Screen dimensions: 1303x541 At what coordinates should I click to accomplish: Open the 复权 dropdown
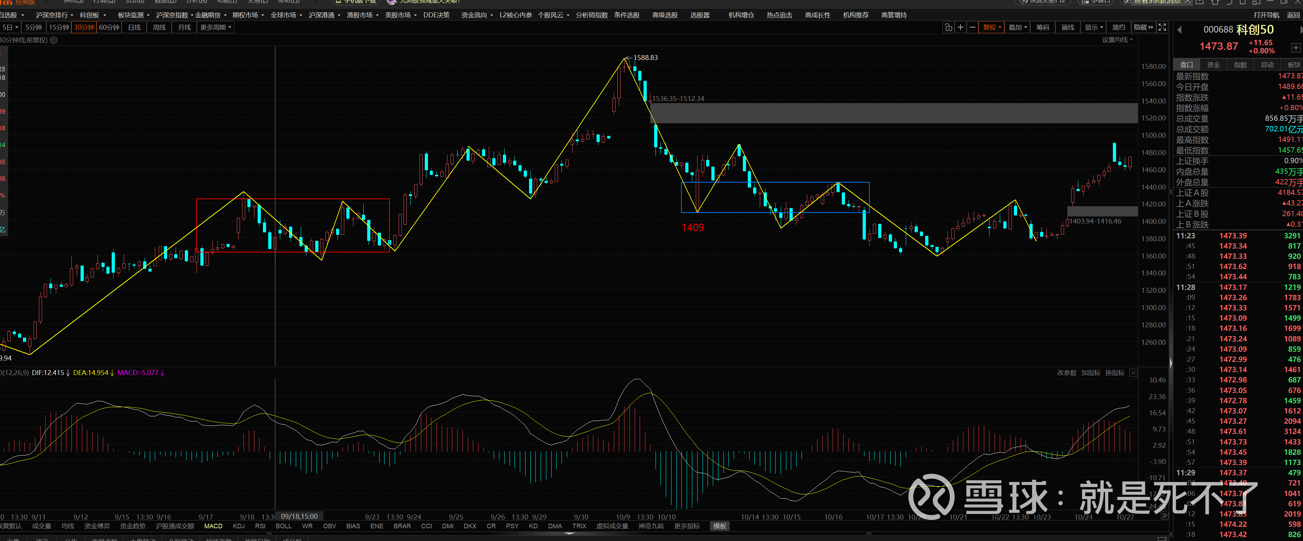pos(991,27)
